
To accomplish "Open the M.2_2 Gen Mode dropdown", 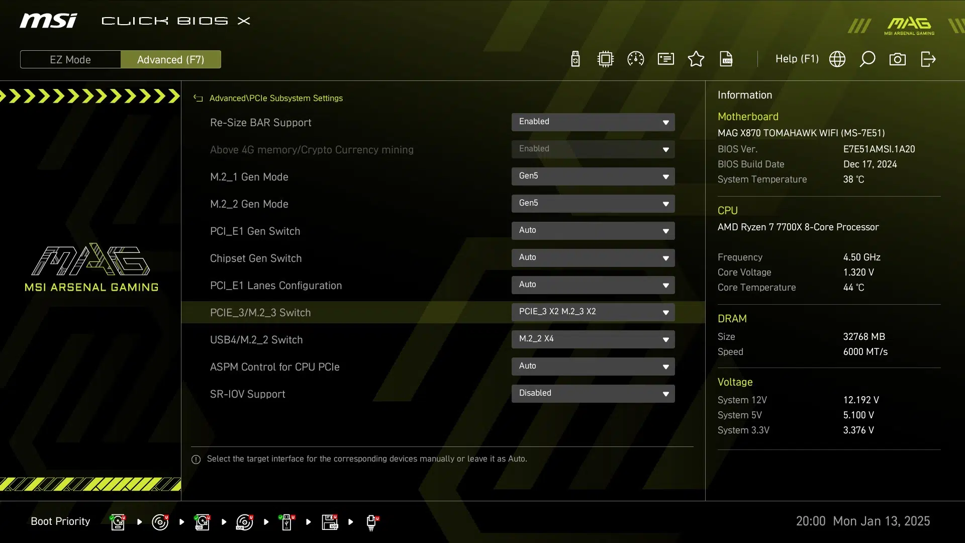I will [593, 204].
